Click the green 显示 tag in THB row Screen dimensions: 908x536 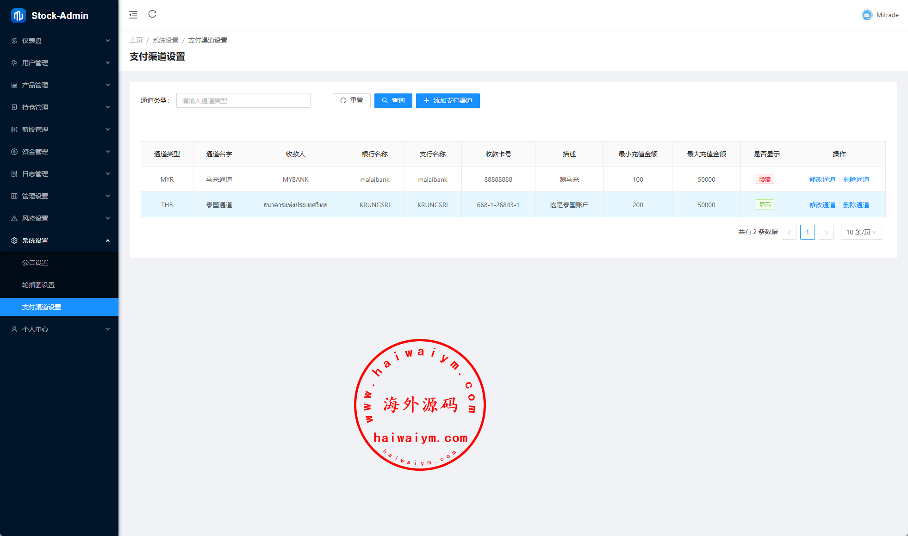pyautogui.click(x=765, y=205)
